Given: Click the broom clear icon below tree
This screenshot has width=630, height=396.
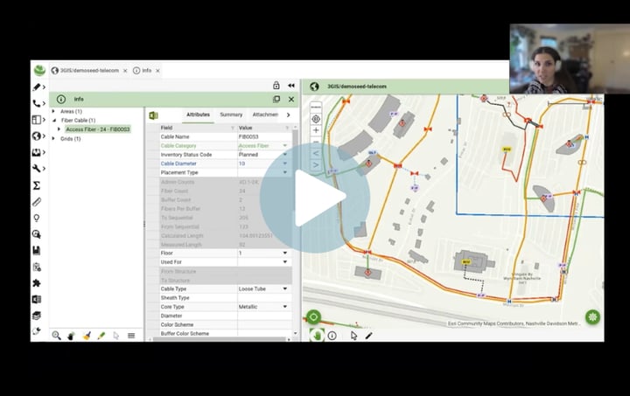Looking at the screenshot, I should [x=87, y=336].
